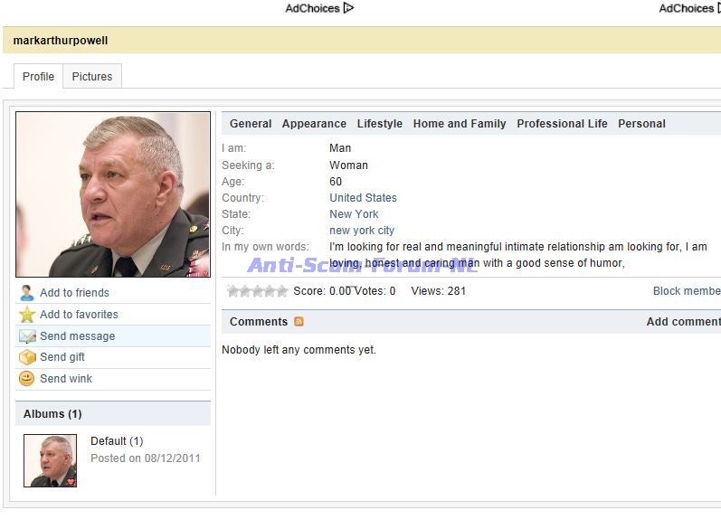Click the Add to favorites star icon
The height and width of the screenshot is (529, 721).
tap(27, 315)
